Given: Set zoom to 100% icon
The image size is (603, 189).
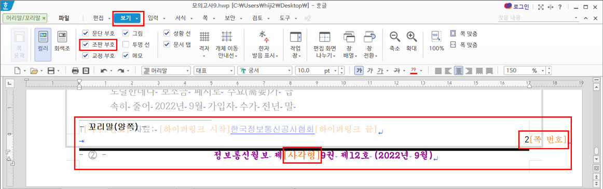Looking at the screenshot, I should [x=436, y=41].
